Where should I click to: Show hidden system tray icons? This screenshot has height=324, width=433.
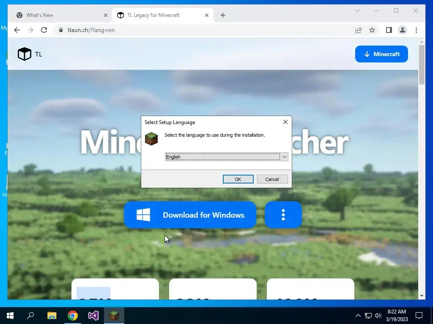[358, 316]
